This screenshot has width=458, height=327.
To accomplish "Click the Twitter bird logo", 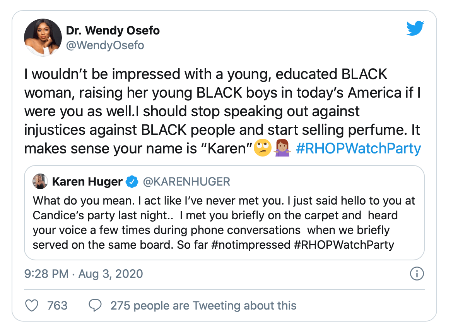I will (415, 29).
